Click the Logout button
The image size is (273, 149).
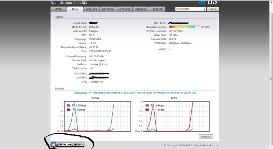point(213,9)
